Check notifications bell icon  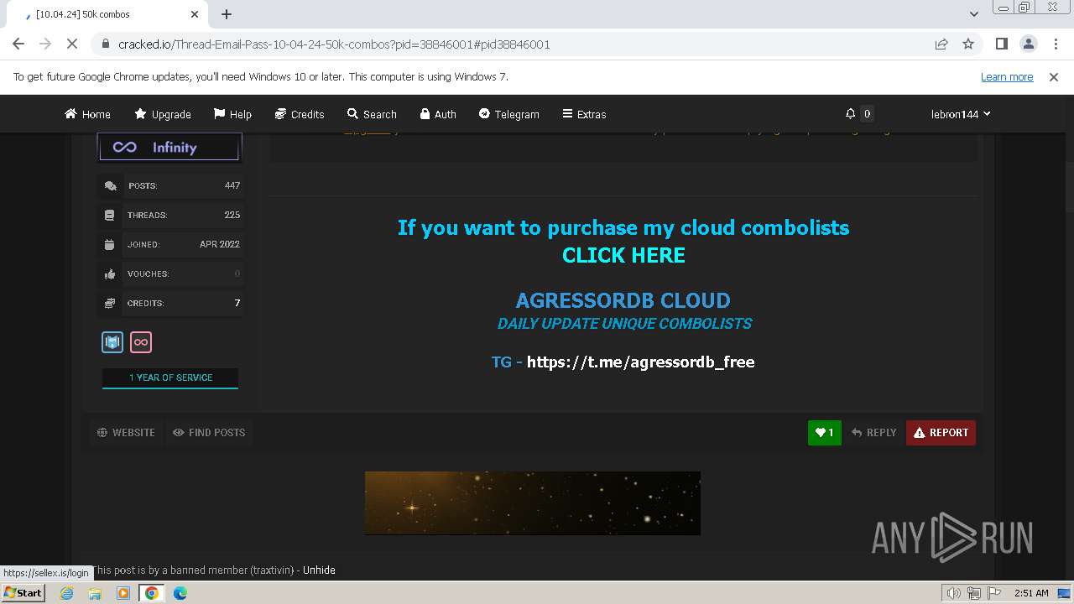tap(851, 113)
